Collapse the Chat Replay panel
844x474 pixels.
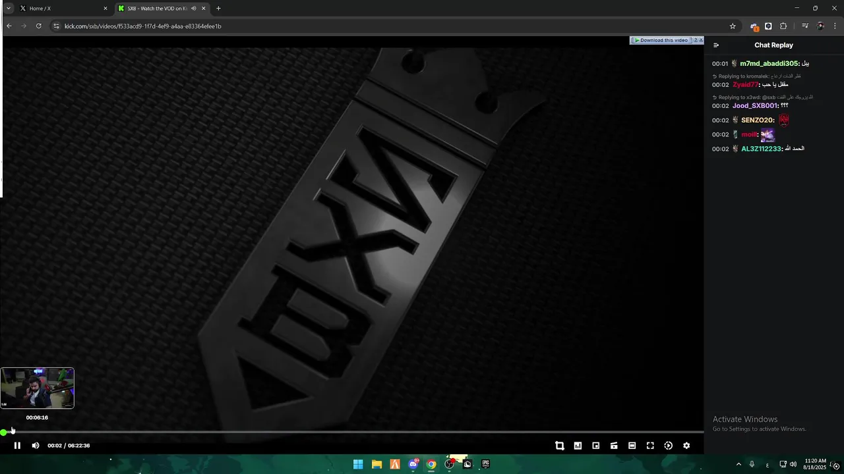pos(716,45)
